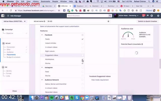Check the Instant Articles placement
This screenshot has width=161, height=101.
click(x=83, y=43)
